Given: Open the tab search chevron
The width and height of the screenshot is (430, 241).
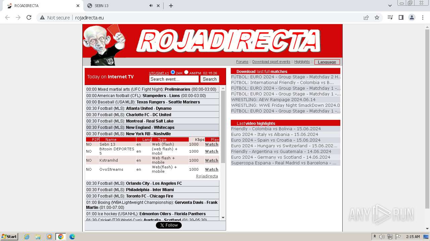Looking at the screenshot, I should (390, 6).
